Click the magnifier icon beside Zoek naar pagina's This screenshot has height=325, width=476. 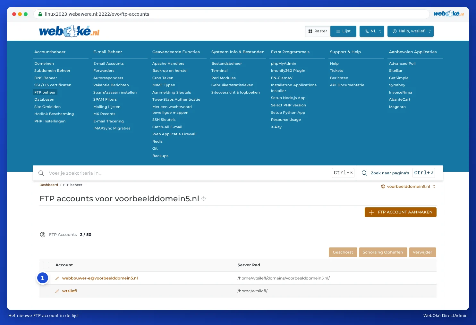click(x=364, y=173)
